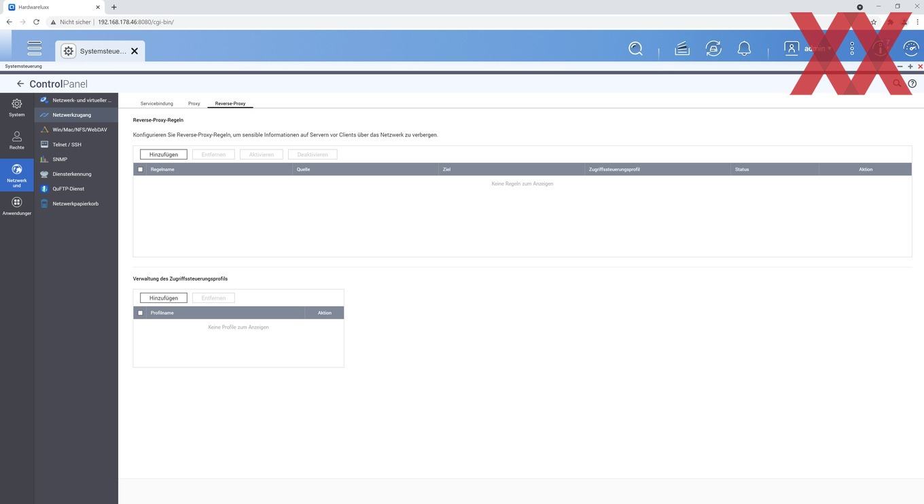
Task: Open Netzwerk- und virtueller Switch entry
Action: [76, 100]
